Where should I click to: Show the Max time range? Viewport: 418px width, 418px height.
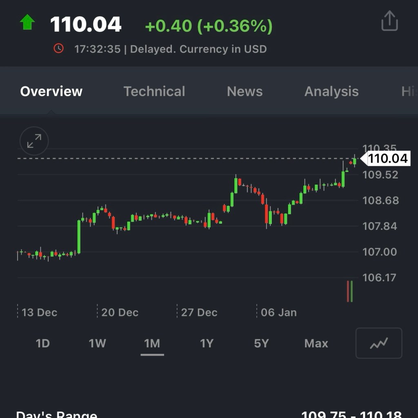pos(316,343)
